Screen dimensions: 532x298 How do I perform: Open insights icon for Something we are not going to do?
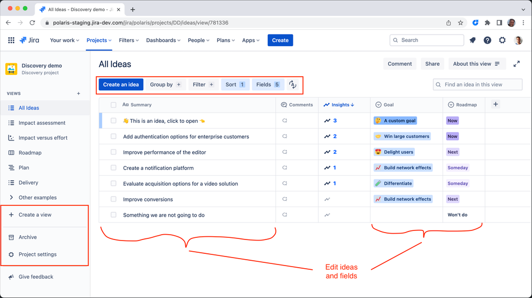(327, 214)
